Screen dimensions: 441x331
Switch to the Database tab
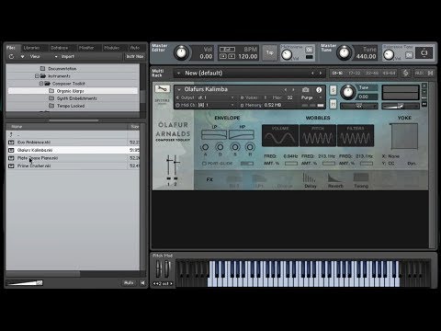[x=60, y=48]
